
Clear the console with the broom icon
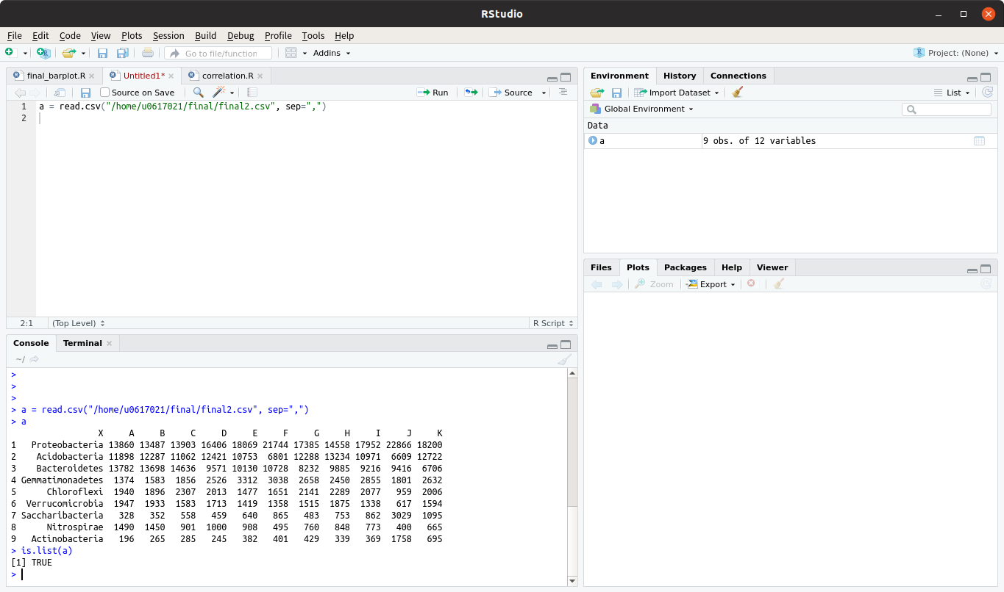(x=564, y=359)
